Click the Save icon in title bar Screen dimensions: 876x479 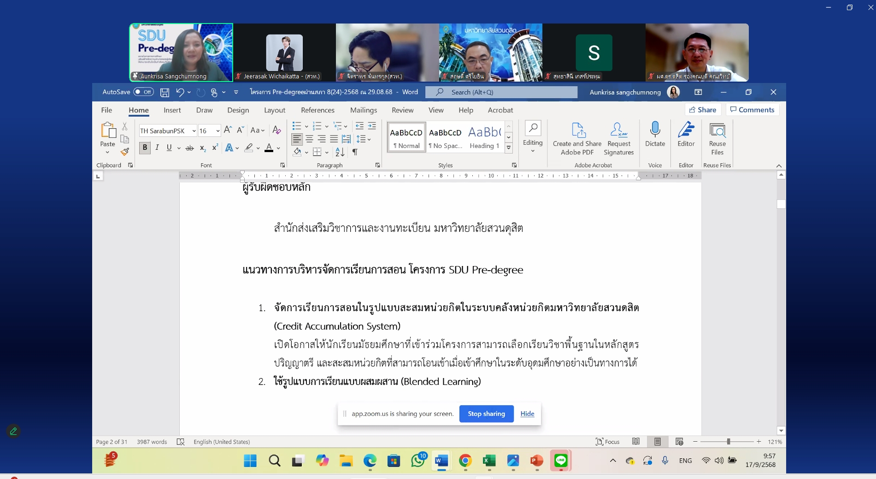pos(165,92)
